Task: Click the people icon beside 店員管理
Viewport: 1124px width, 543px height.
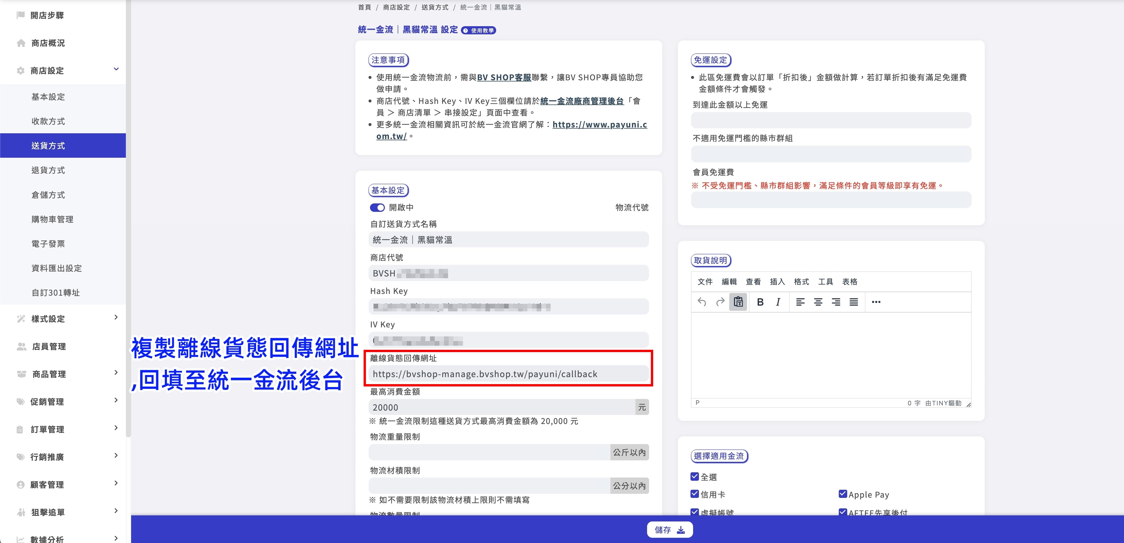Action: (x=21, y=347)
